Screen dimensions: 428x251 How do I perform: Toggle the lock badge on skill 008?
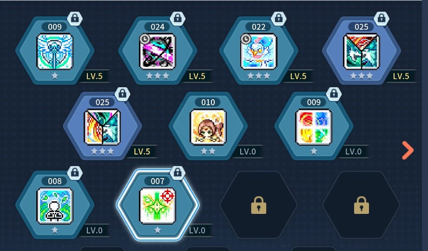75,173
